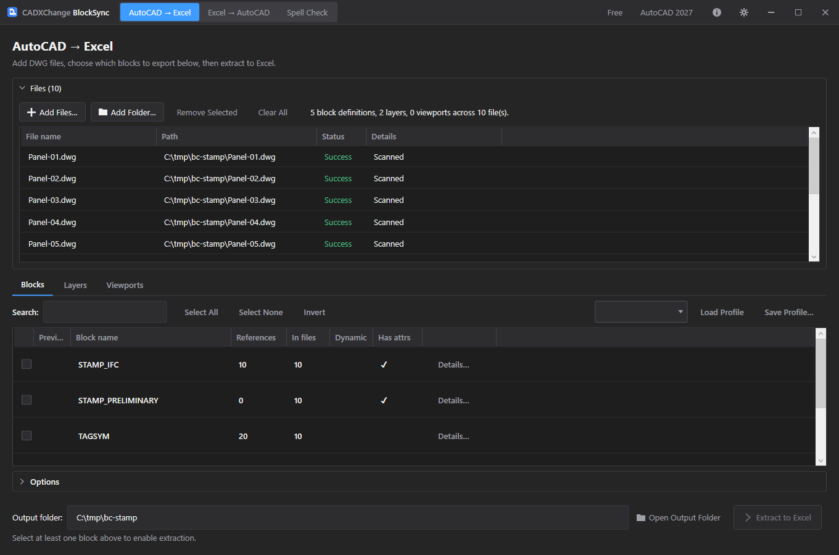Viewport: 839px width, 555px height.
Task: Sort by Dynamic column header
Action: click(x=351, y=337)
